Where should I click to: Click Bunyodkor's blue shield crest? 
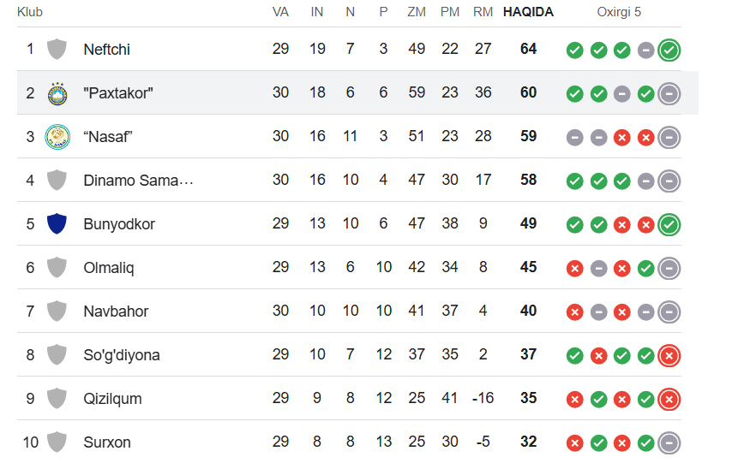coord(57,223)
